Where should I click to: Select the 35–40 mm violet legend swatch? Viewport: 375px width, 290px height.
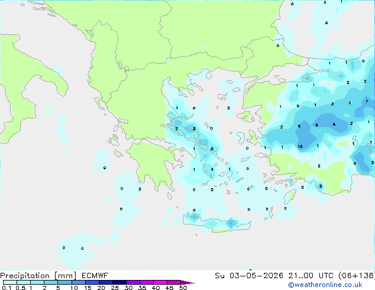click(146, 282)
